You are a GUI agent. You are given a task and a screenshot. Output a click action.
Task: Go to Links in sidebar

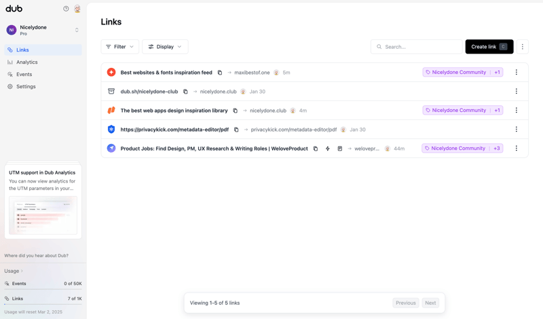(x=43, y=50)
